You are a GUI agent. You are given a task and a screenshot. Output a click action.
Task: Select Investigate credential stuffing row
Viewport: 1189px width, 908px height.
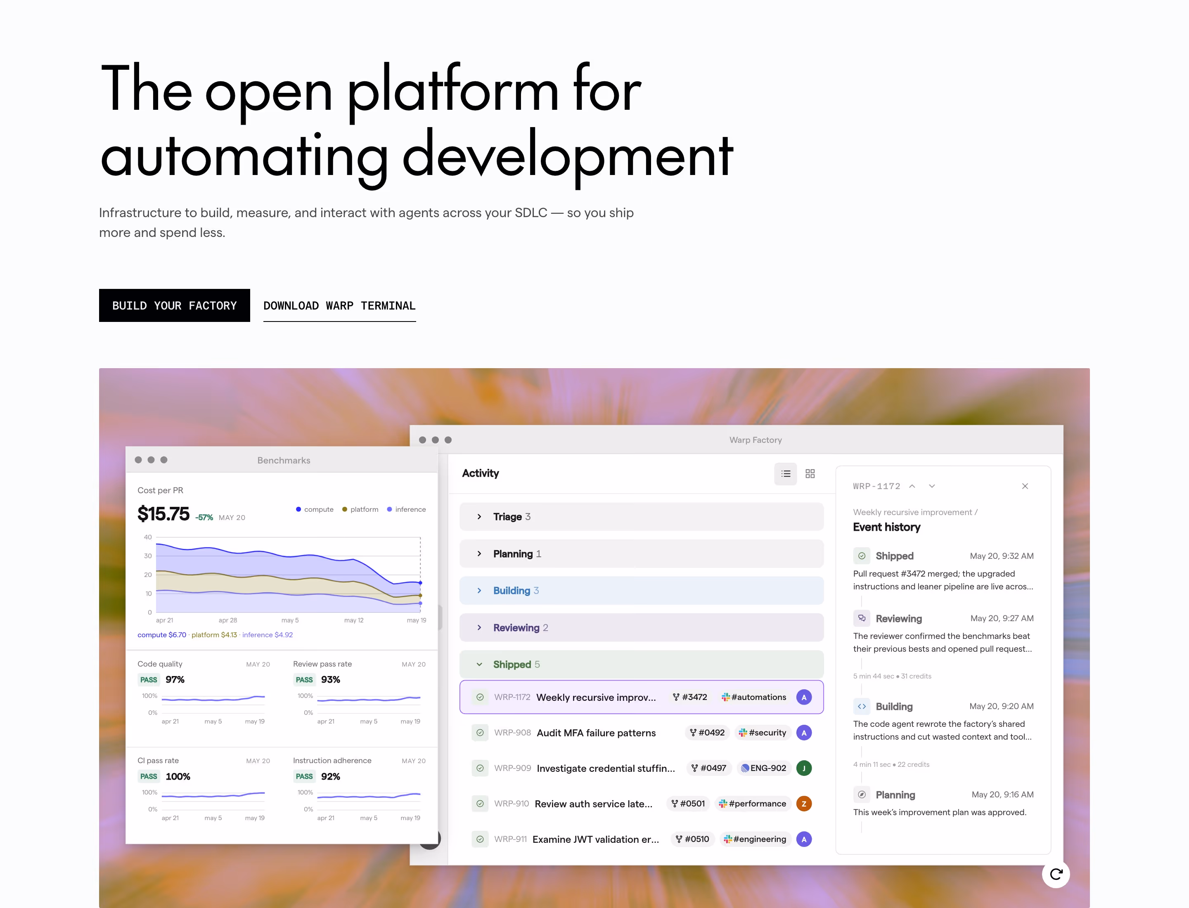[641, 768]
